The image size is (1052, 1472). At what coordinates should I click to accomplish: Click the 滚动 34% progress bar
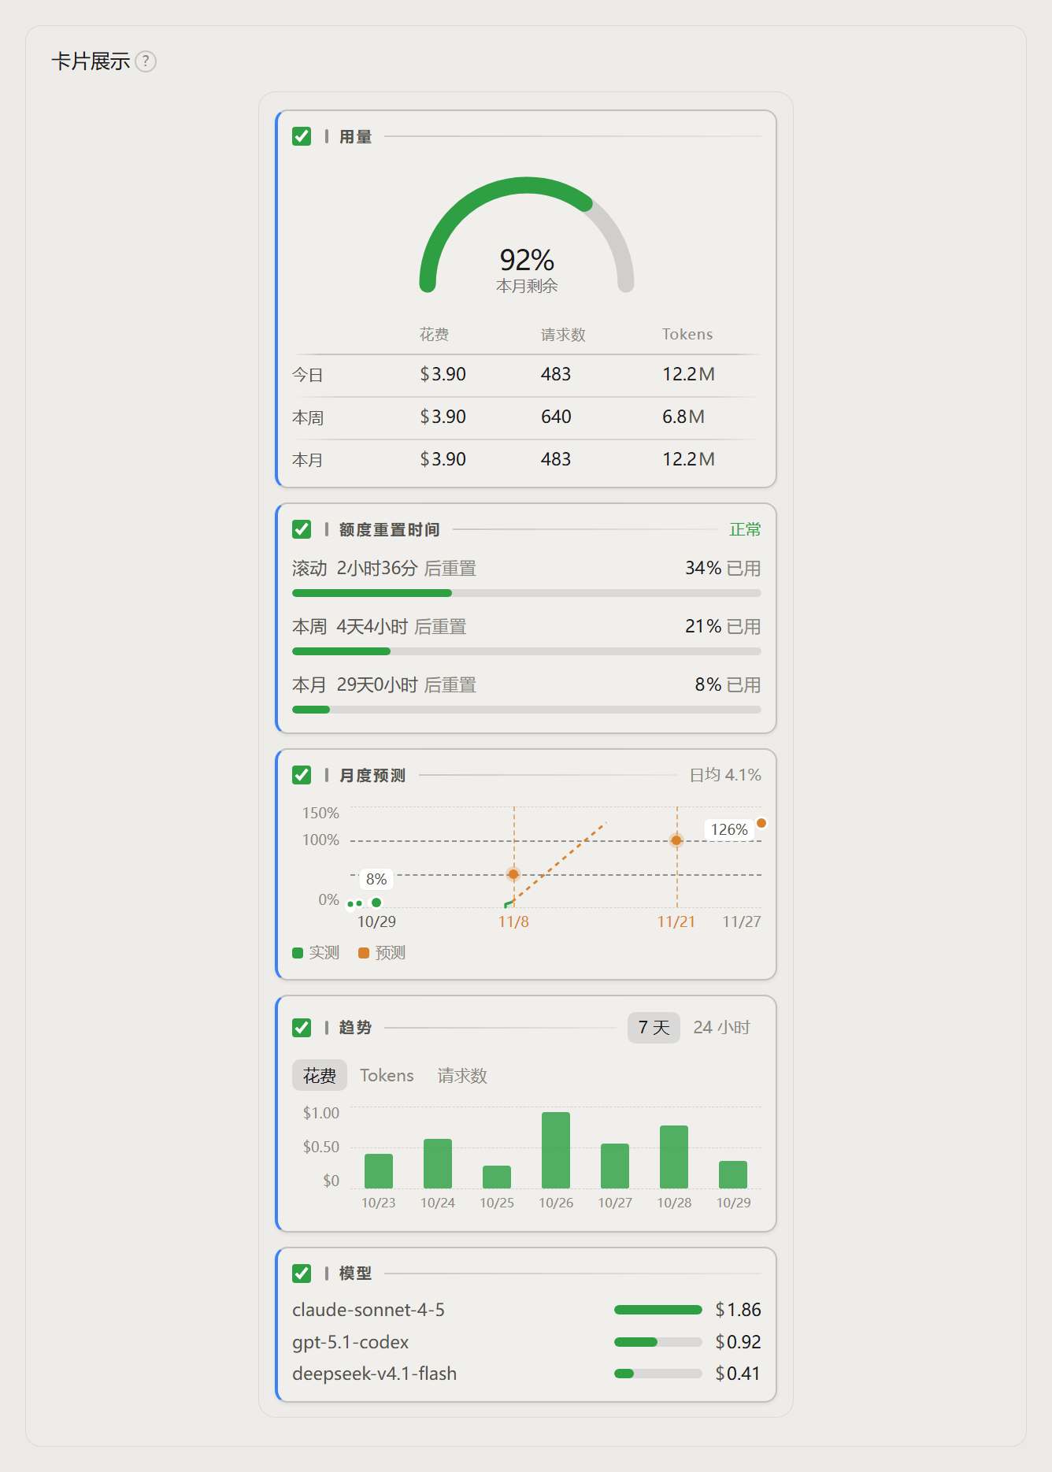click(527, 593)
